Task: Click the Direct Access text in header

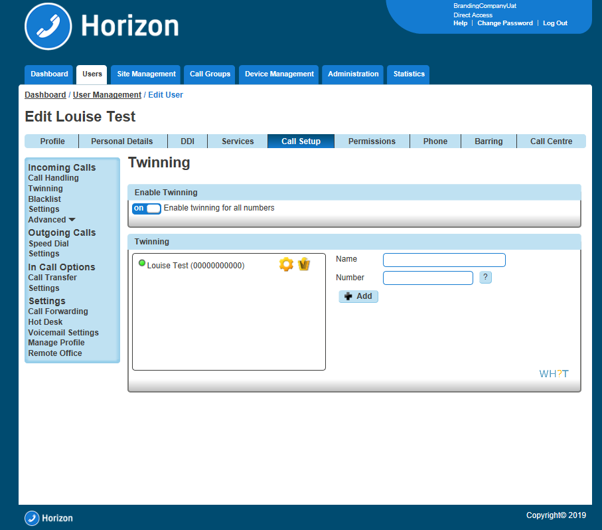Action: 473,15
